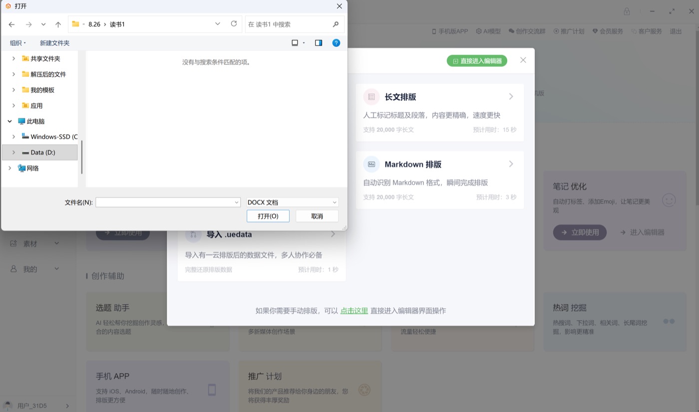Click the 取消 button

click(317, 216)
